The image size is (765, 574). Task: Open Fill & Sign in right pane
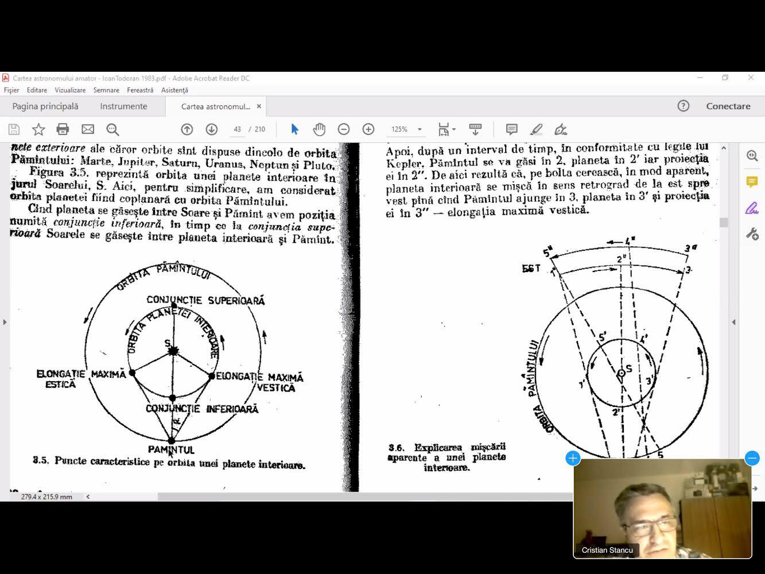(x=752, y=208)
